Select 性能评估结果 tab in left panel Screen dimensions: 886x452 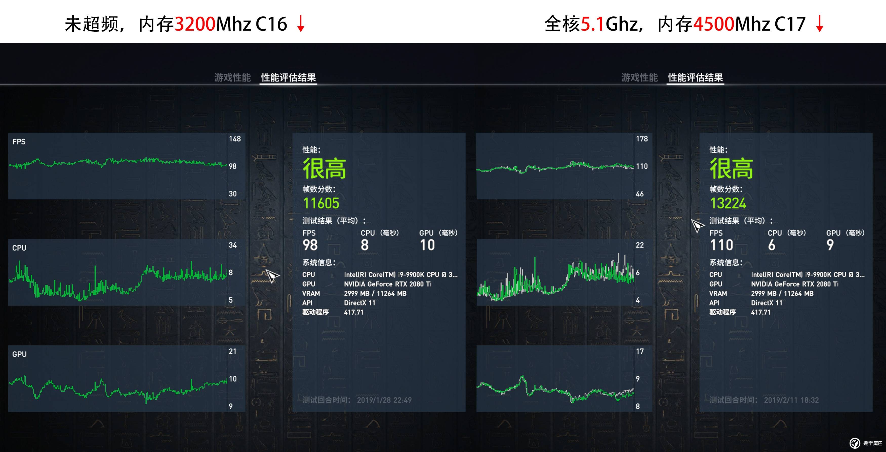pos(288,77)
